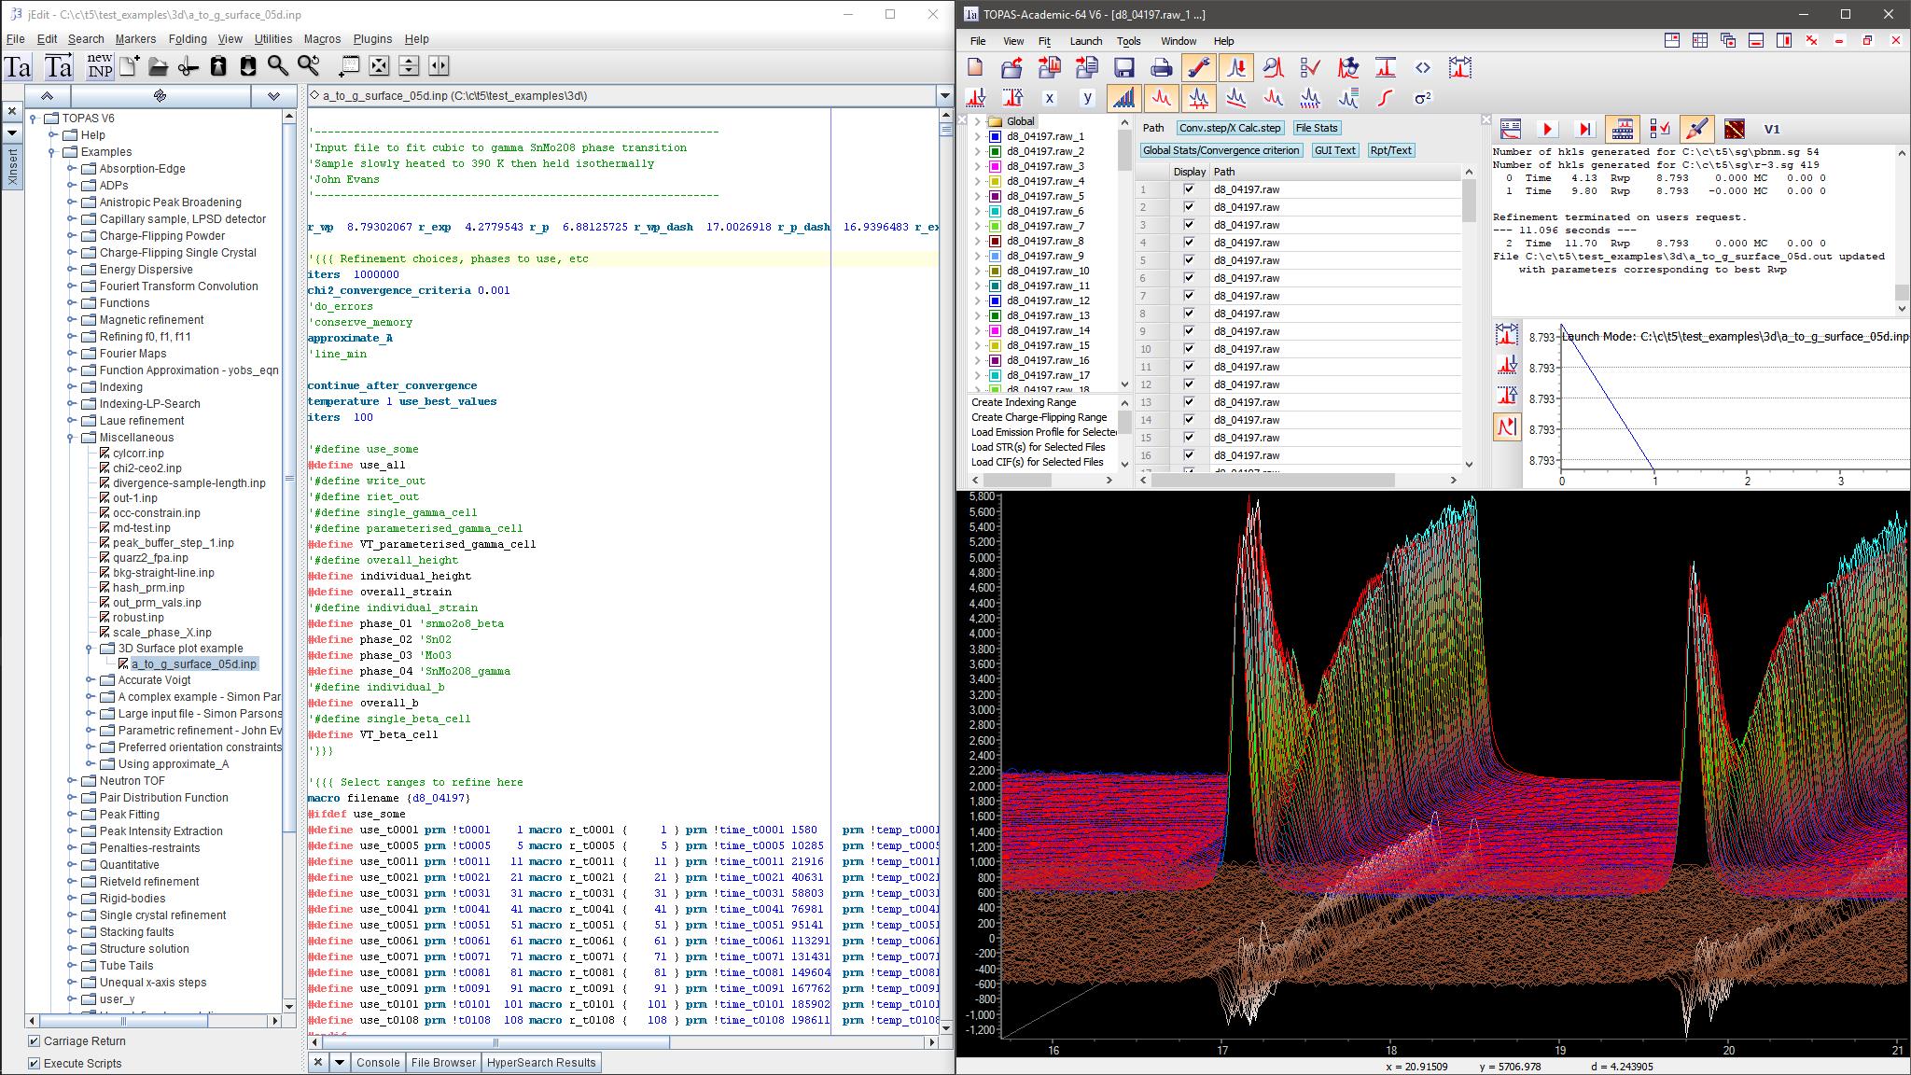Click the new INP toolbar icon
1911x1075 pixels.
click(x=99, y=65)
